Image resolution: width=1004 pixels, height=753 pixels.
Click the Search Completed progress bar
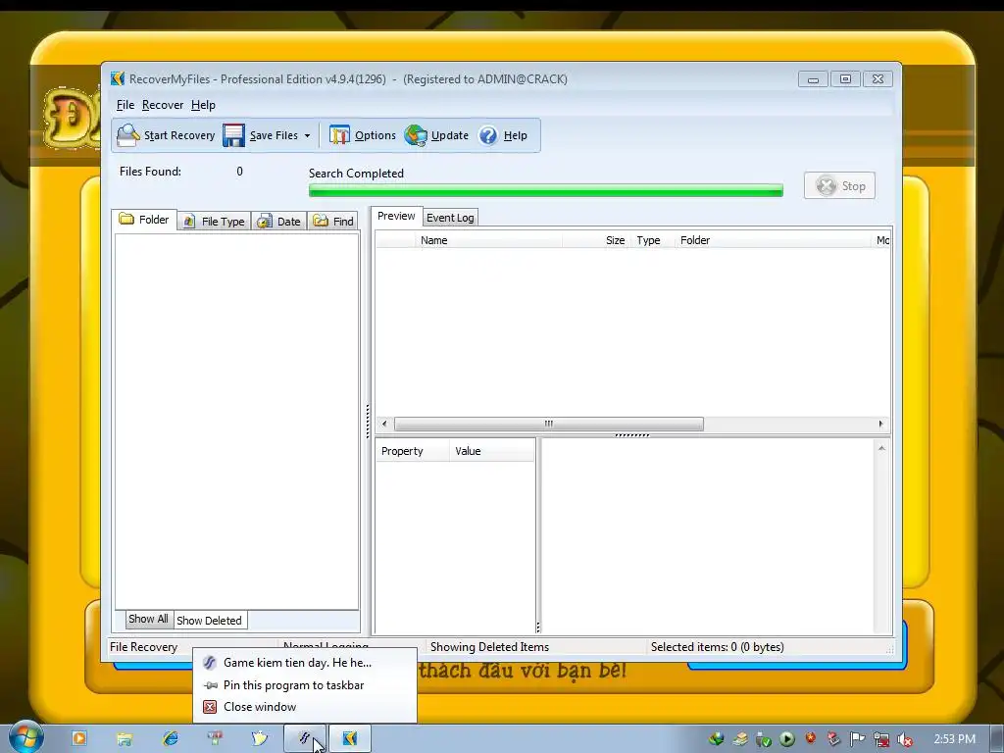[x=545, y=190]
